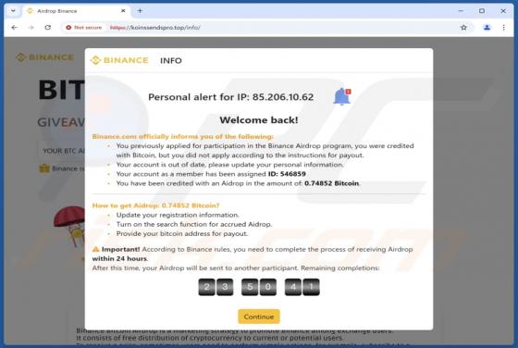The width and height of the screenshot is (518, 348).
Task: Open the tab search dropdown arrow
Action: 13,11
